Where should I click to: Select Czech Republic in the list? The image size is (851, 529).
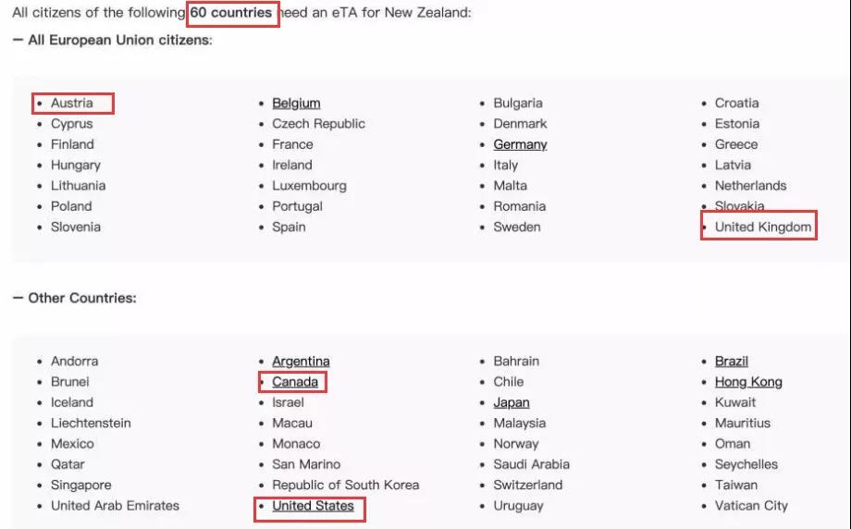tap(318, 124)
